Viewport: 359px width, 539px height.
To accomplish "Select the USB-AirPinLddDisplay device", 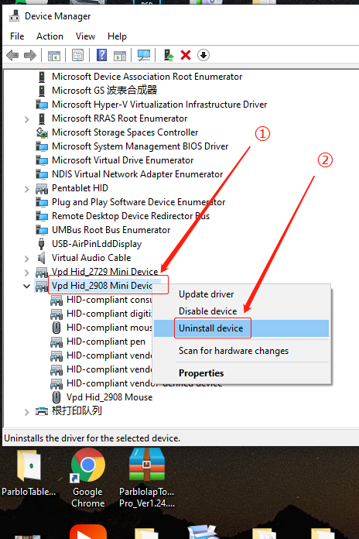I will 97,244.
